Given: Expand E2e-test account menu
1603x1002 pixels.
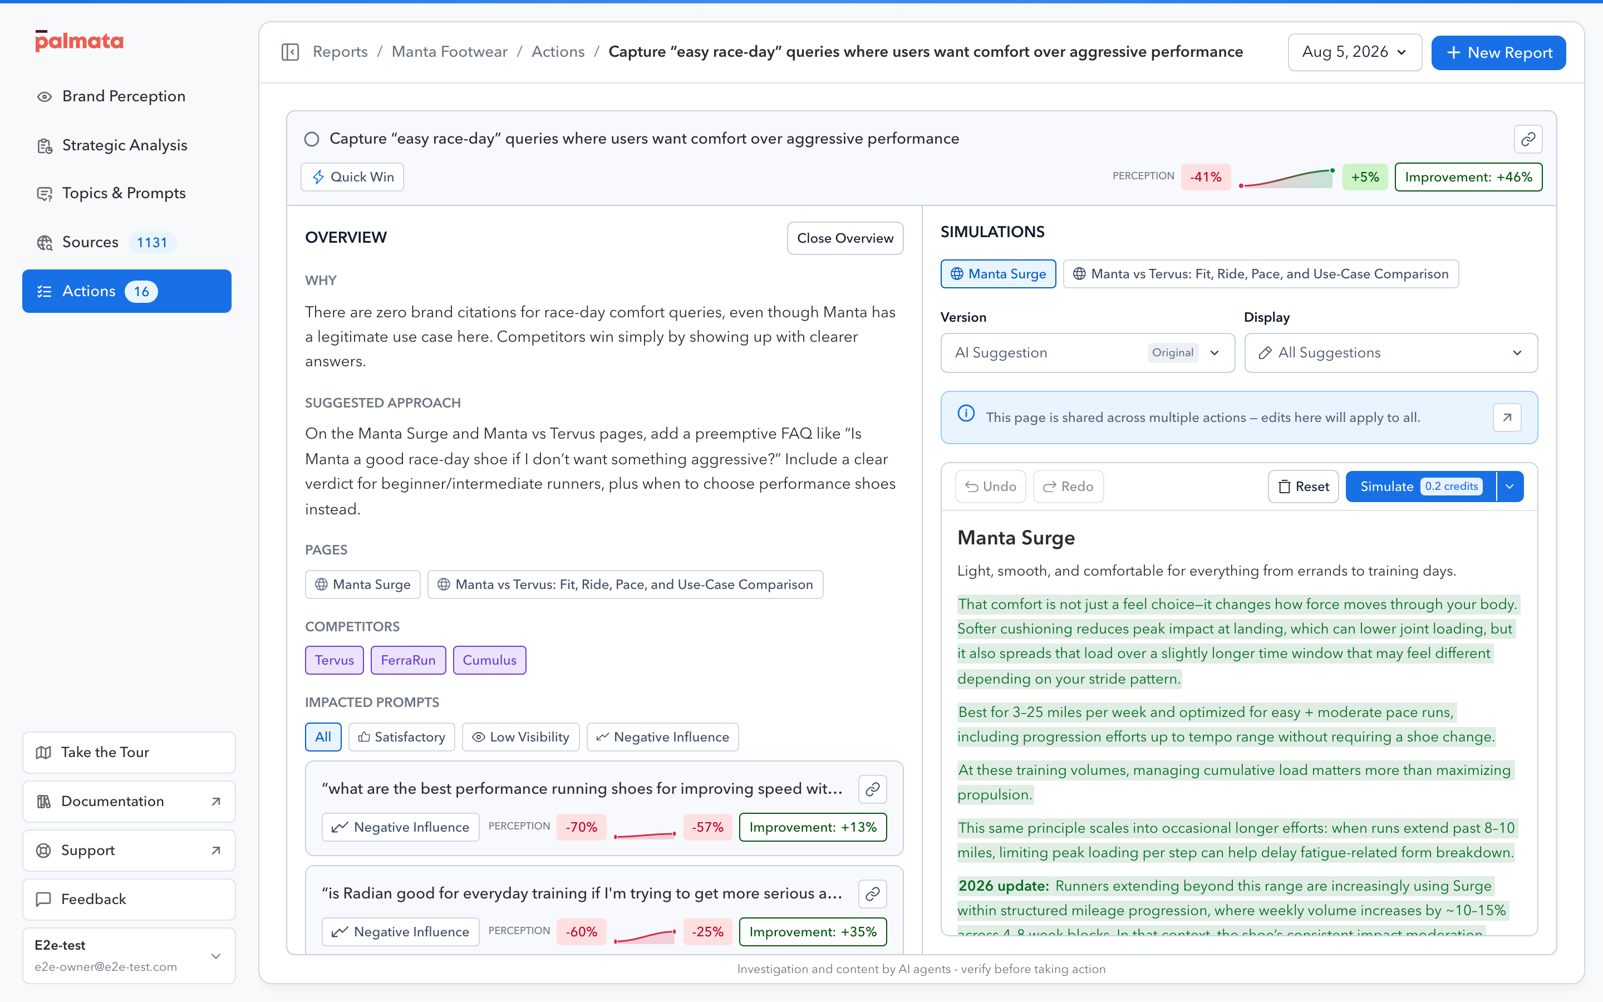Looking at the screenshot, I should coord(129,956).
